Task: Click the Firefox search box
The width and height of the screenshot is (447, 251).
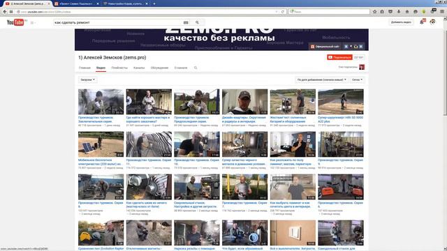Action: coord(329,12)
